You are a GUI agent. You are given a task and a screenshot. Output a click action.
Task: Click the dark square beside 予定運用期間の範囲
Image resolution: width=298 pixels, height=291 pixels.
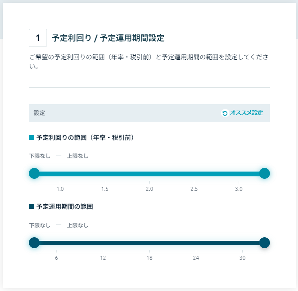point(31,206)
